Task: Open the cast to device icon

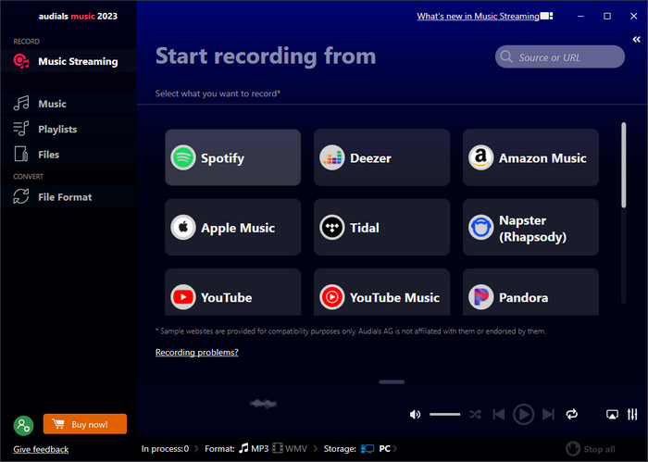Action: [612, 414]
